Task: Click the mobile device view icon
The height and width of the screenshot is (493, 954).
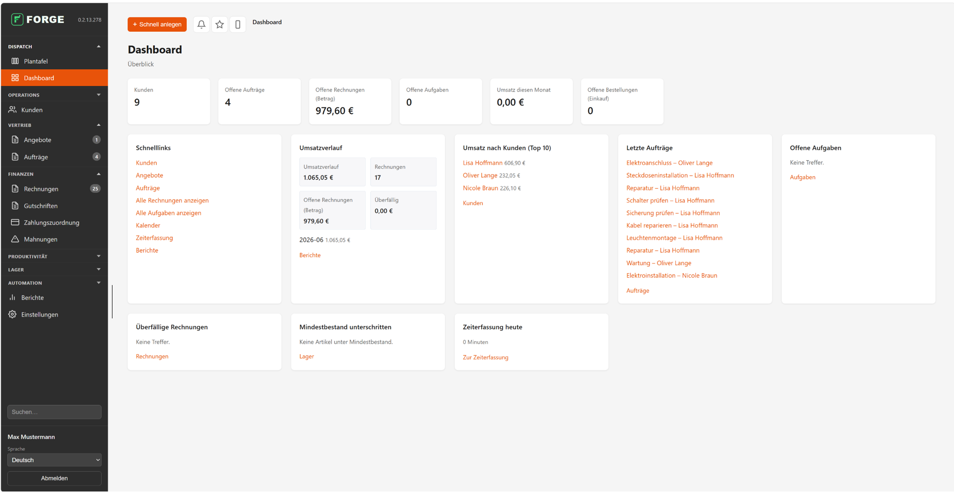Action: click(x=238, y=24)
